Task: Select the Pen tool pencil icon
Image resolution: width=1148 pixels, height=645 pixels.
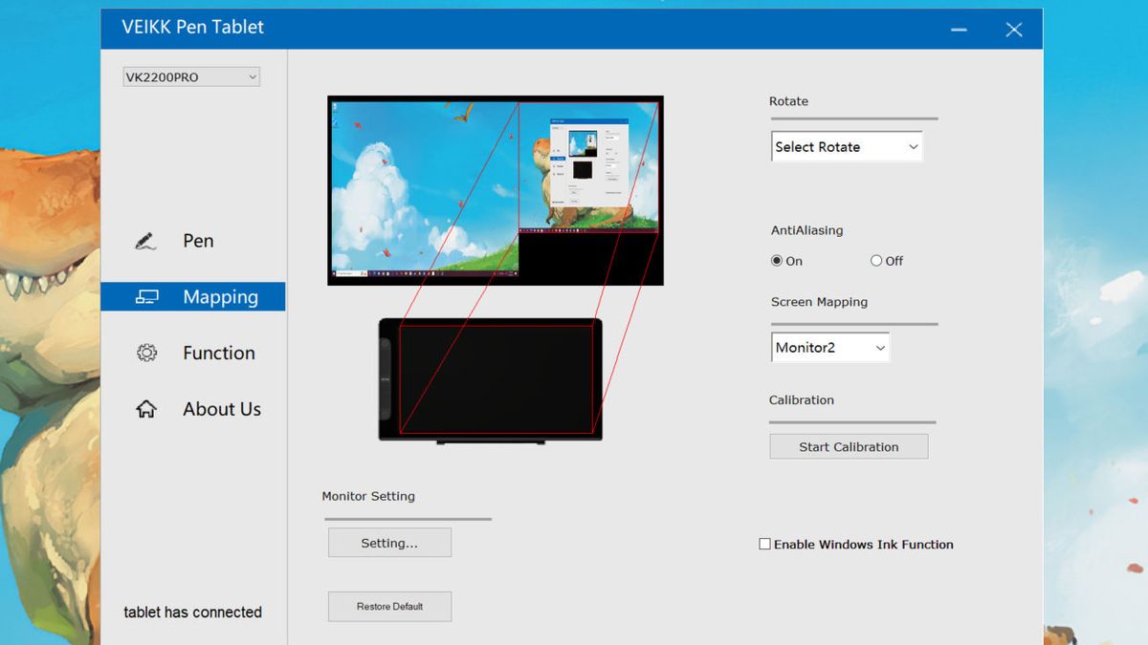Action: coord(145,241)
